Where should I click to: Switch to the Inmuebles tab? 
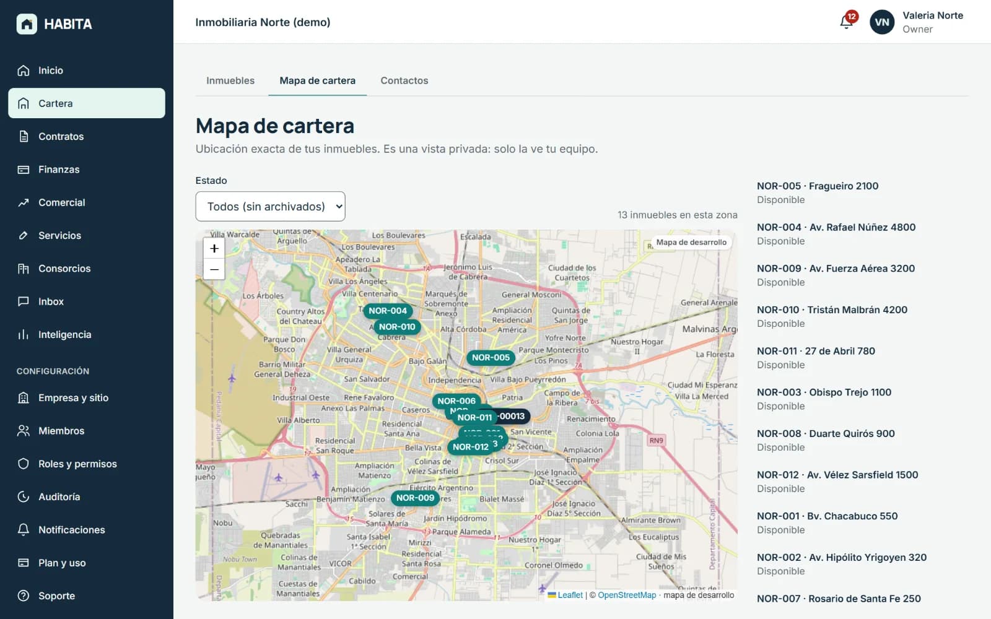click(230, 80)
